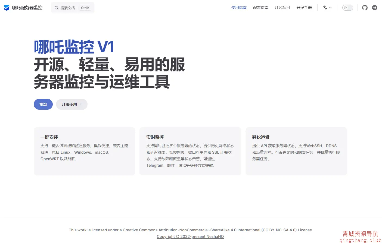Viewport: 382px width, 243px height.
Task: Click the 一键安装 feature card
Action: click(x=84, y=151)
